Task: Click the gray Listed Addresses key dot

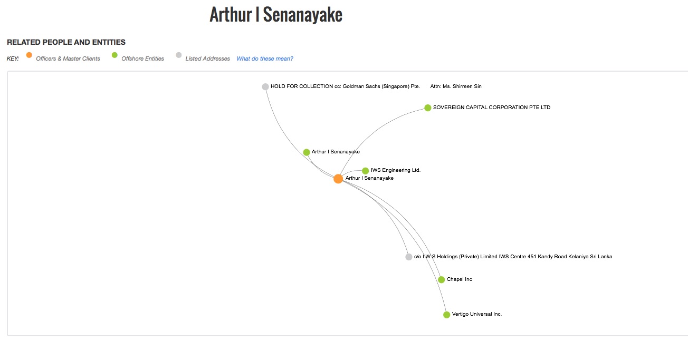Action: point(179,55)
